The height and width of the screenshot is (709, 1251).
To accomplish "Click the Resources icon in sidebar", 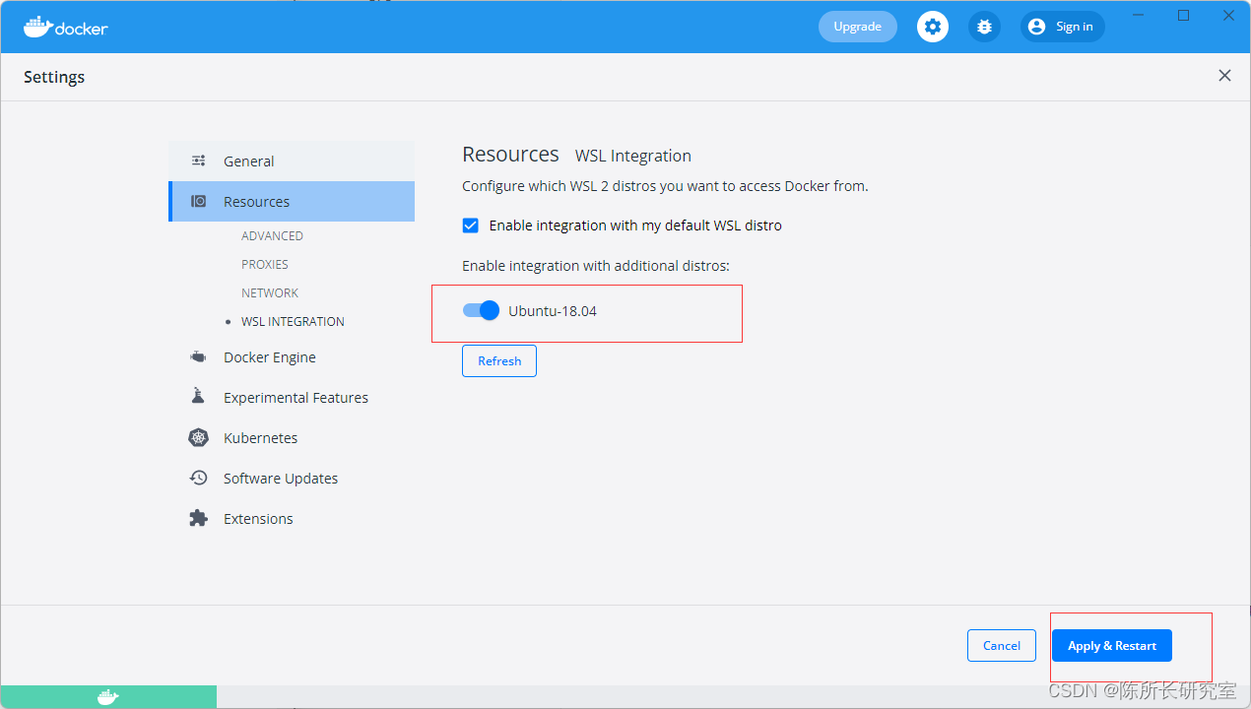I will tap(199, 201).
